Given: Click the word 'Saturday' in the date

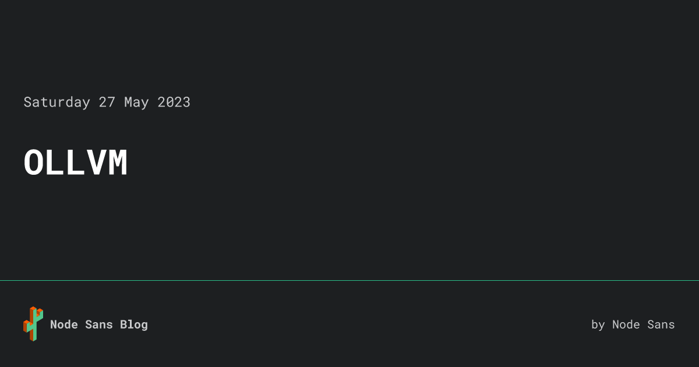Looking at the screenshot, I should (x=57, y=103).
